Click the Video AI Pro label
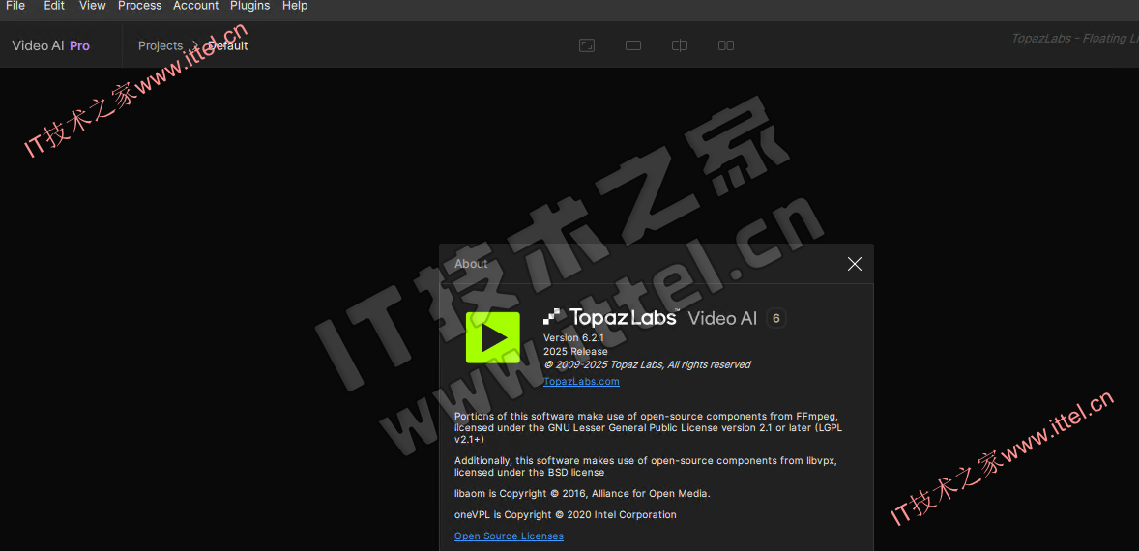This screenshot has width=1139, height=551. click(51, 45)
